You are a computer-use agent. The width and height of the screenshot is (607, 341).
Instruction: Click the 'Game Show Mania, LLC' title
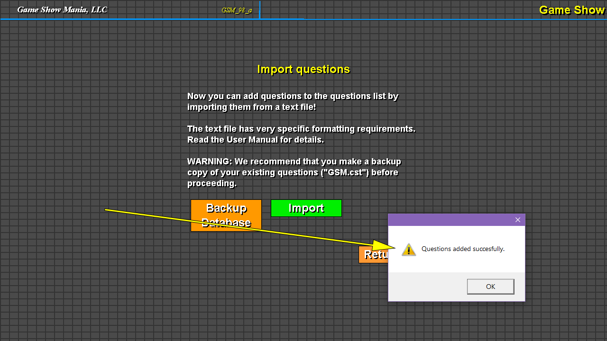pos(62,9)
